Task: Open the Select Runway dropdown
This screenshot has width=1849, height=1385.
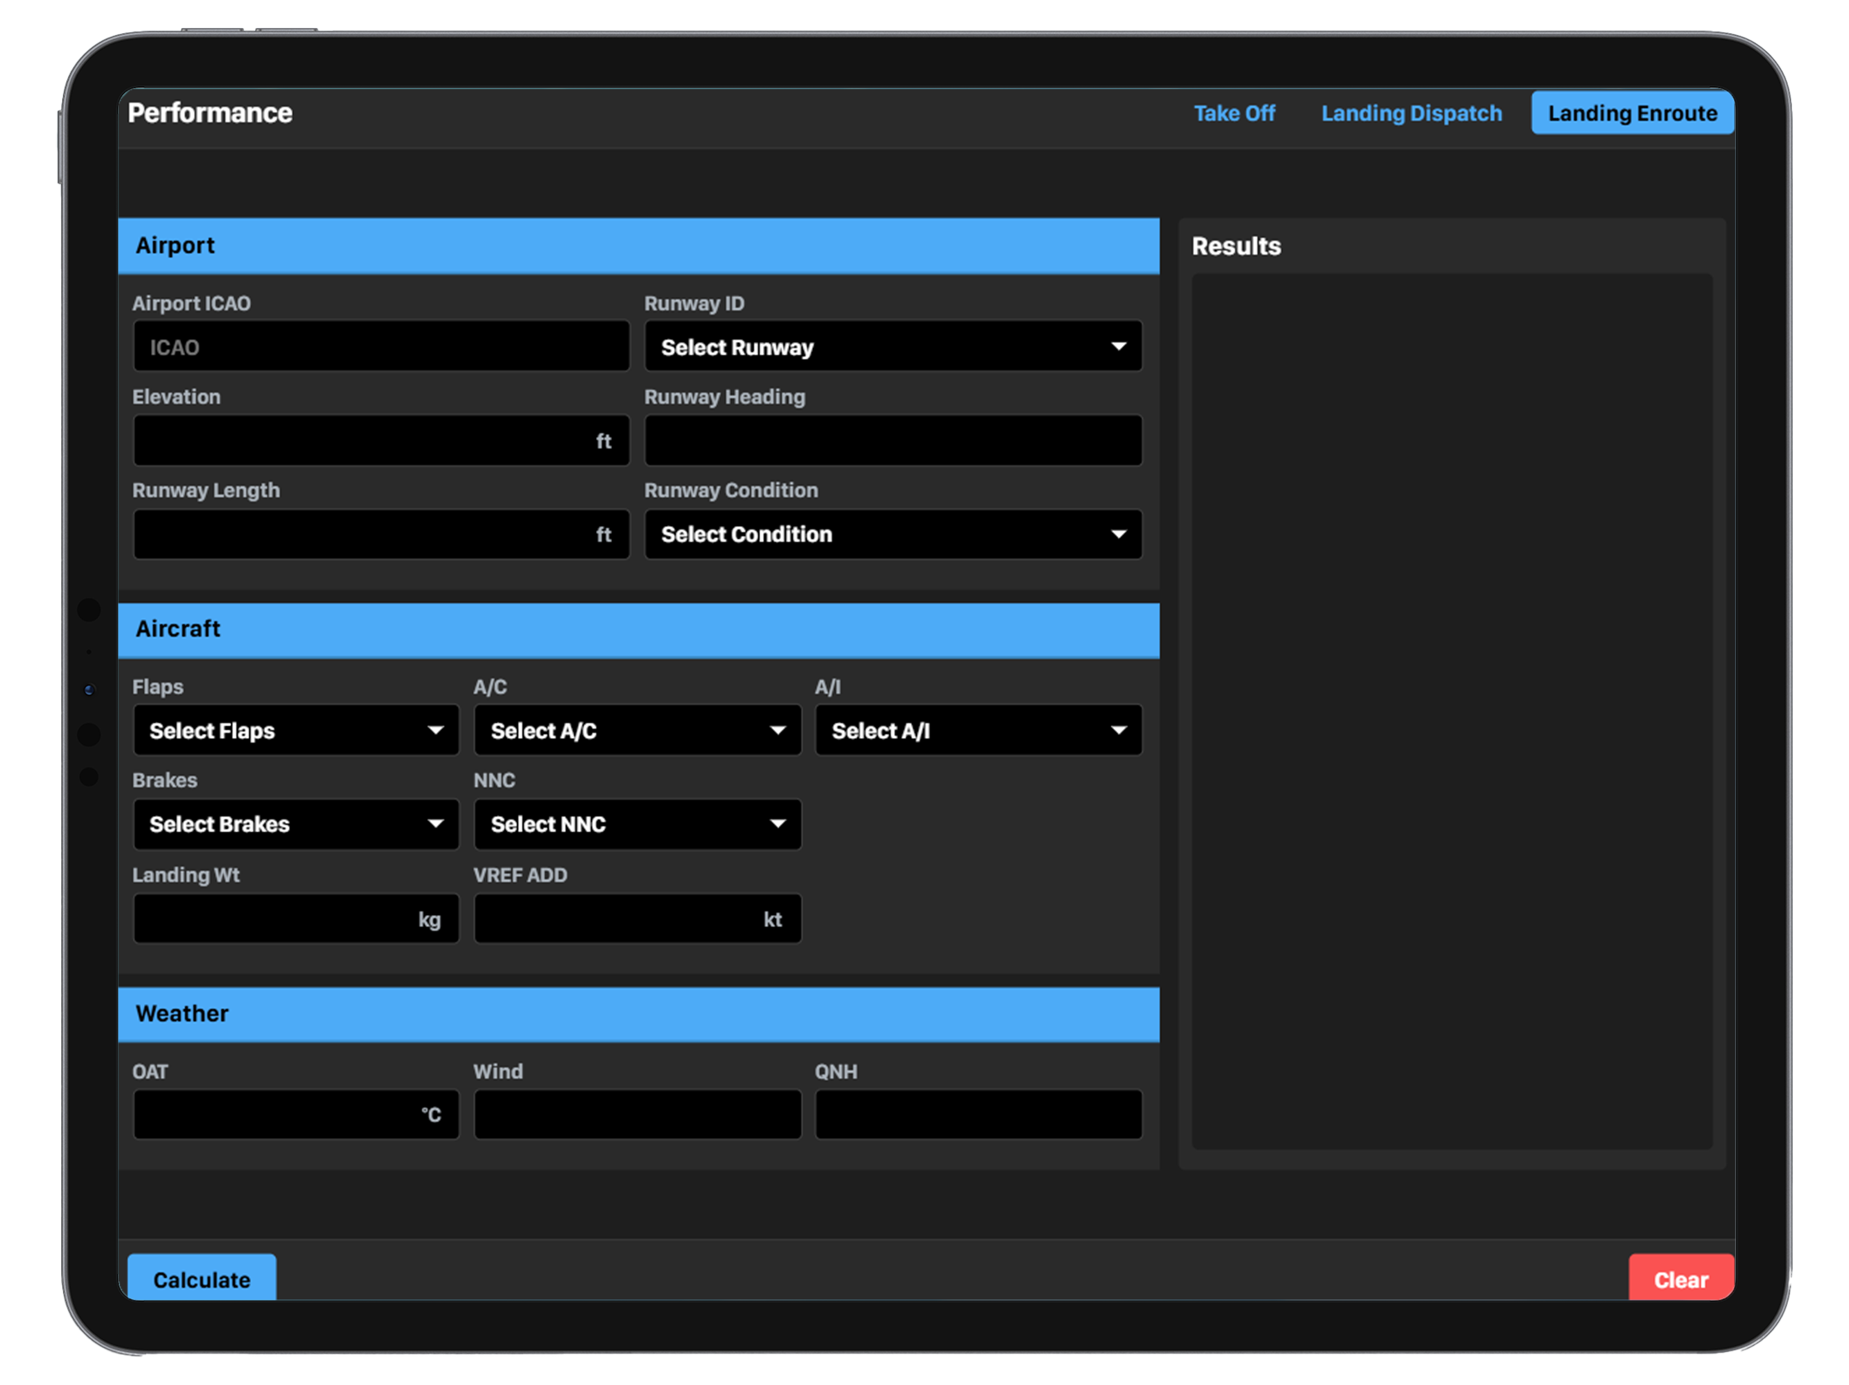Action: tap(892, 347)
